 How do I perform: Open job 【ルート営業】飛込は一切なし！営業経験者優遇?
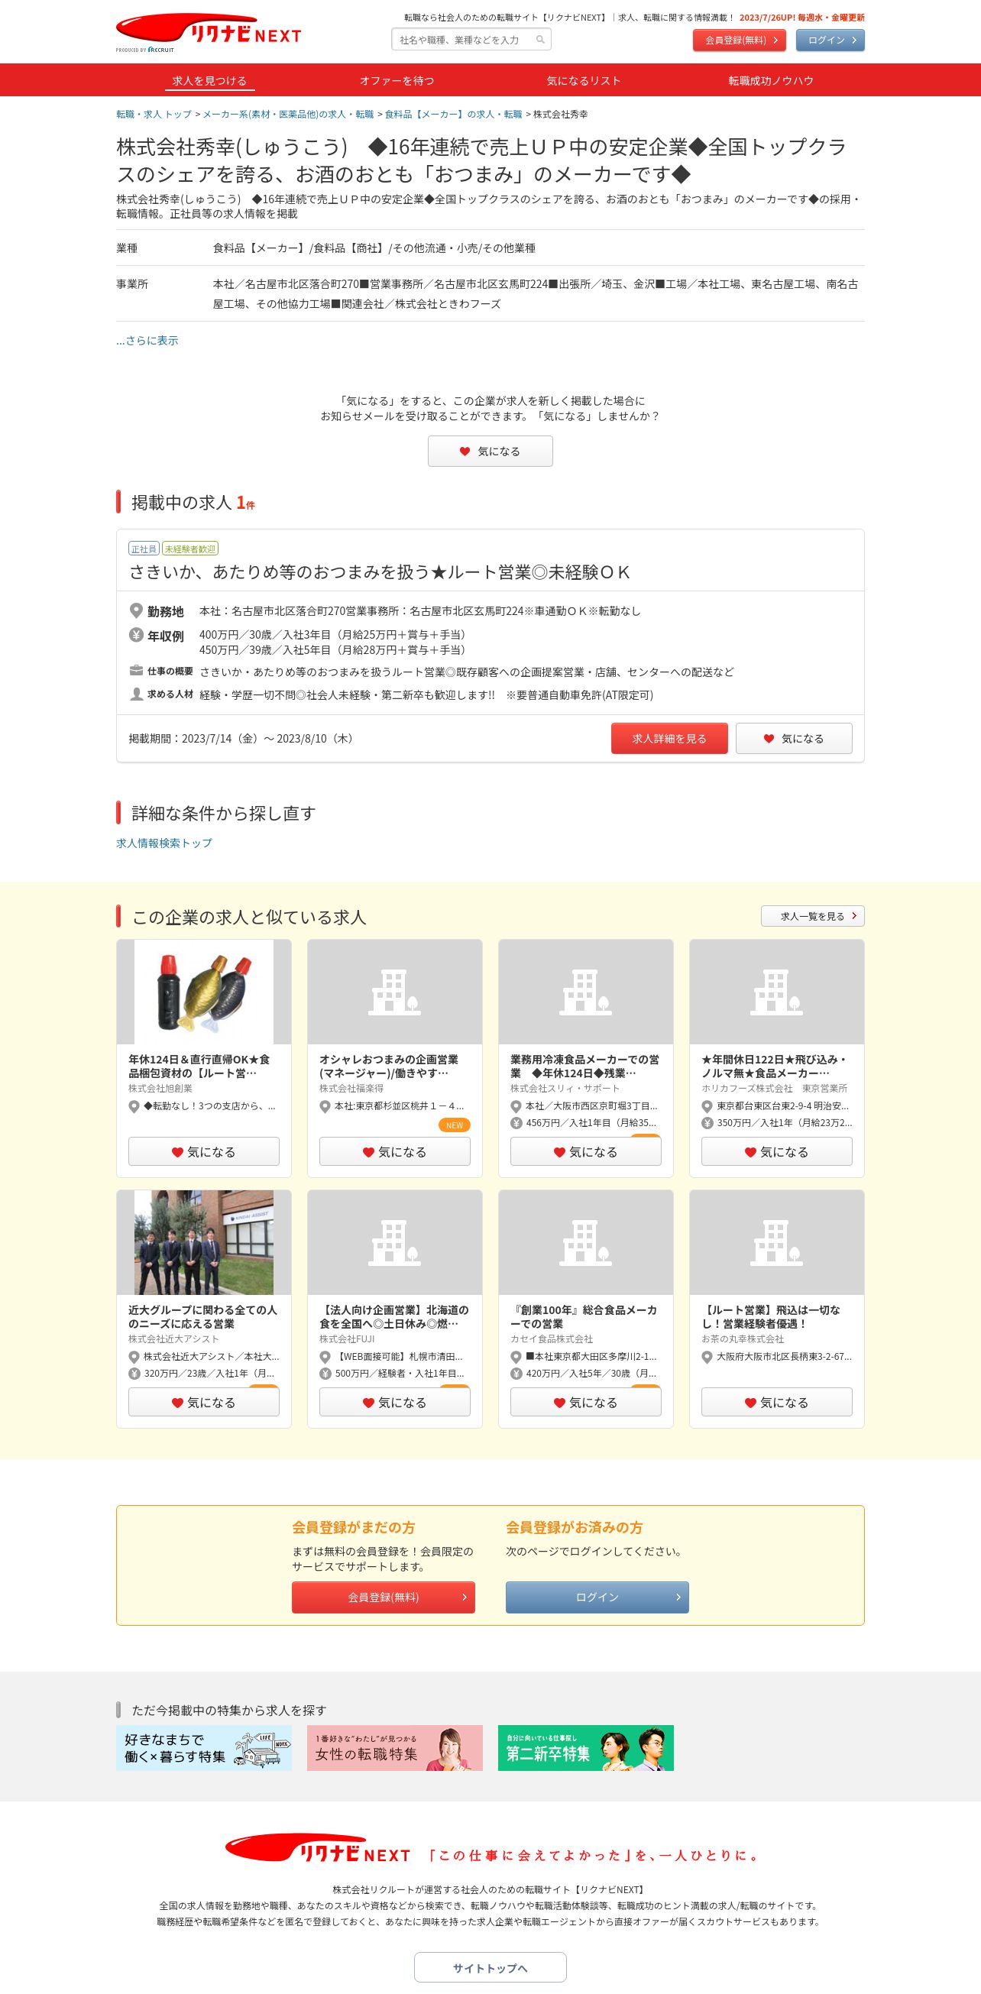(x=771, y=1316)
